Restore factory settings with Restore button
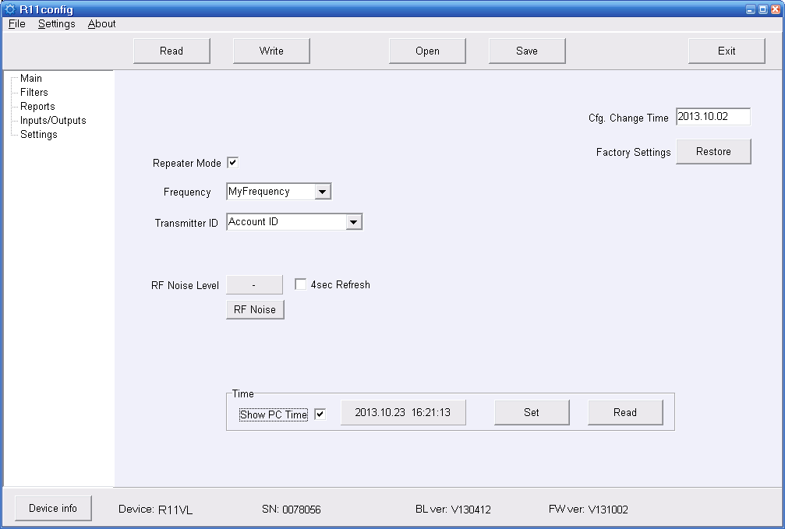The height and width of the screenshot is (529, 785). click(x=713, y=152)
